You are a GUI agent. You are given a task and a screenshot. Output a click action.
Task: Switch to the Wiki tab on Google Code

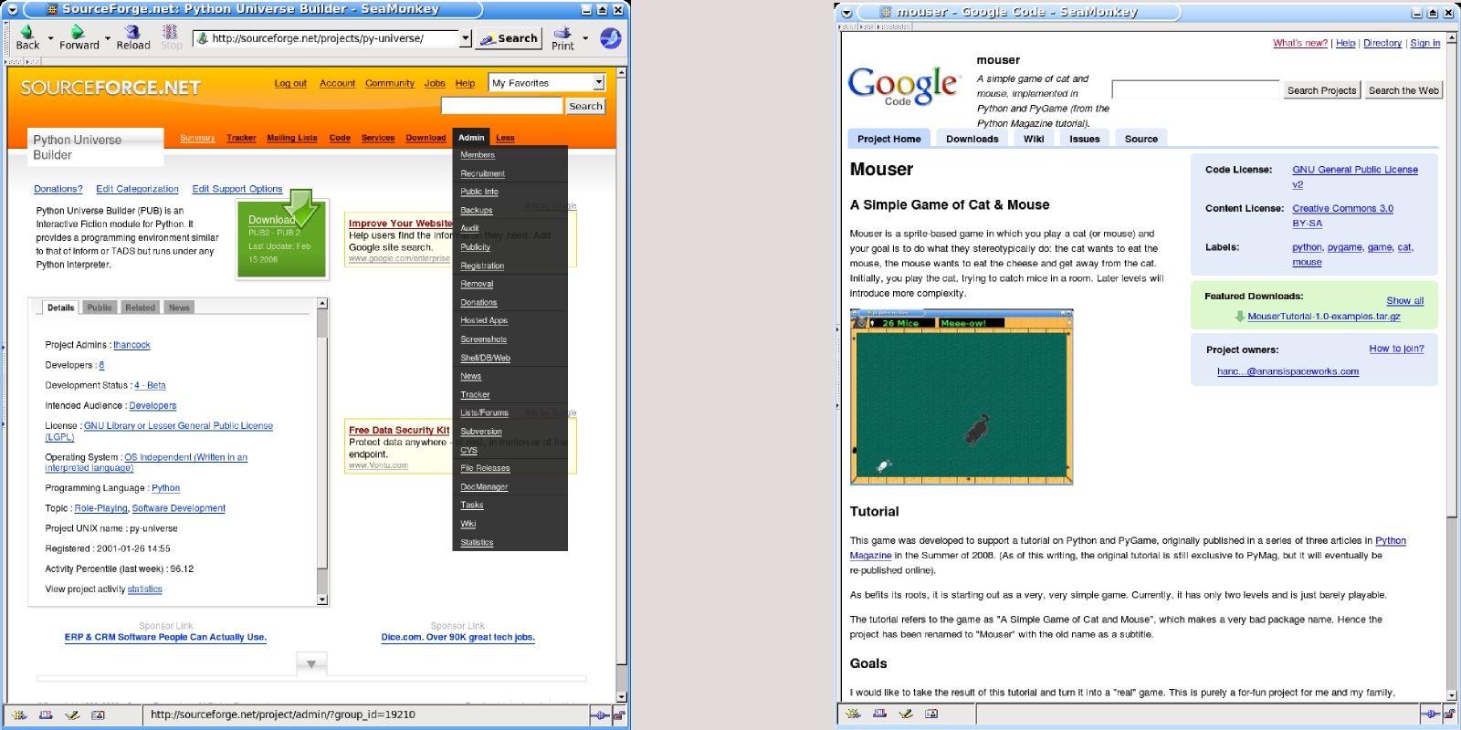[1034, 139]
